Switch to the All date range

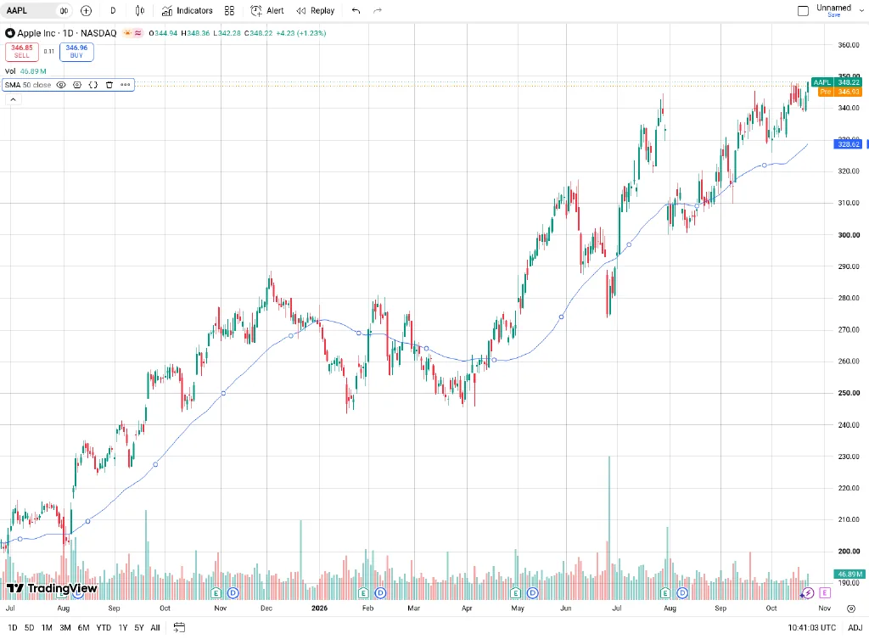click(155, 627)
